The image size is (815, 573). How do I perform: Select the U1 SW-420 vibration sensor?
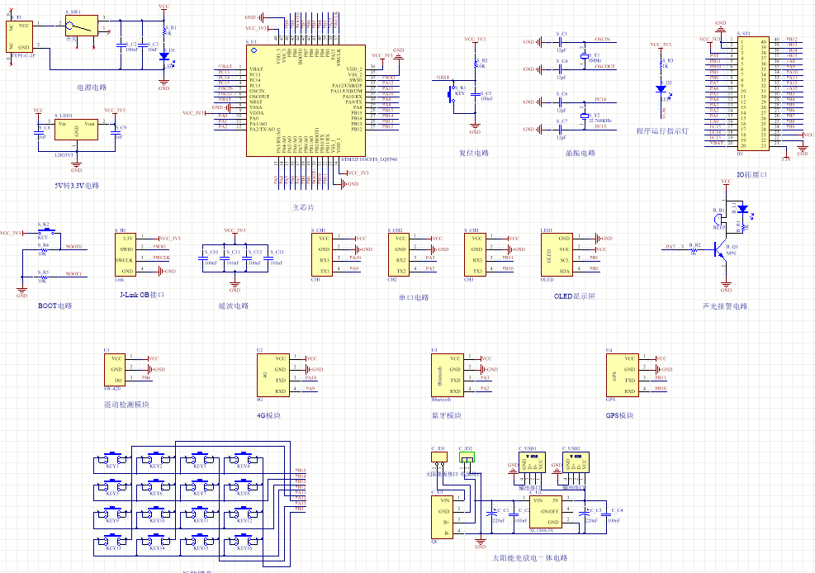pos(115,369)
